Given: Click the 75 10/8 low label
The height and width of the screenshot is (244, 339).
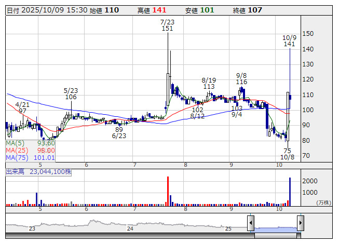Looking at the screenshot, I should click(287, 154).
